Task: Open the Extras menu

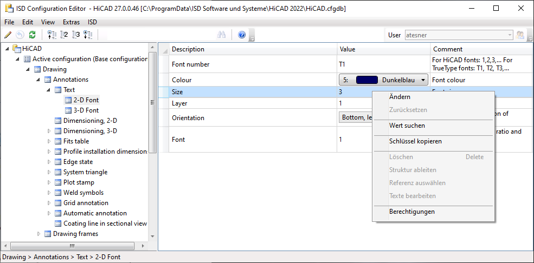Action: click(x=71, y=22)
